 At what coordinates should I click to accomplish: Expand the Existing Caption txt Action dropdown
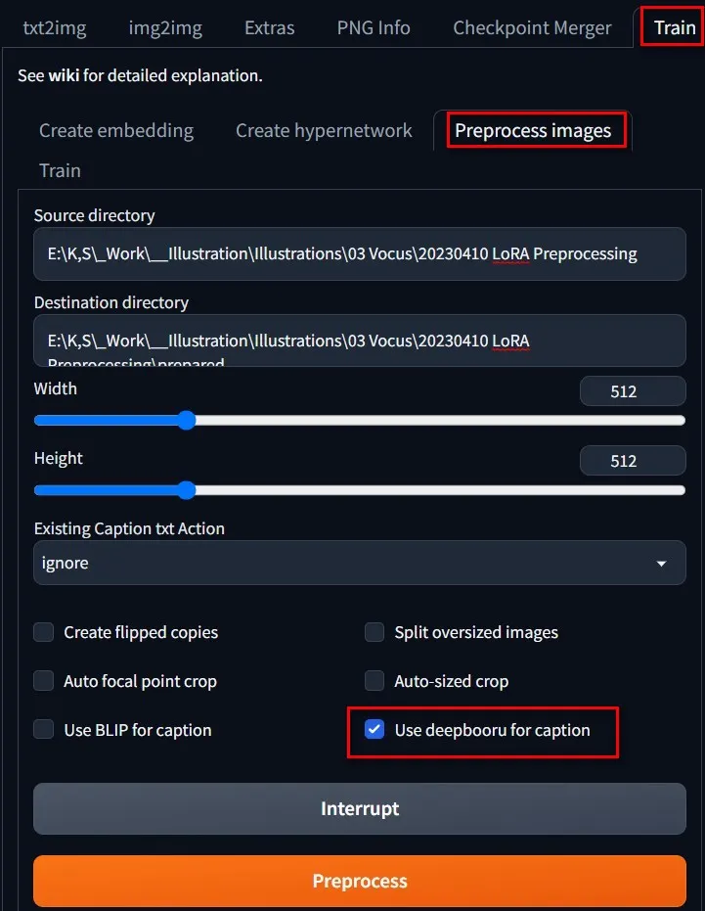(360, 564)
